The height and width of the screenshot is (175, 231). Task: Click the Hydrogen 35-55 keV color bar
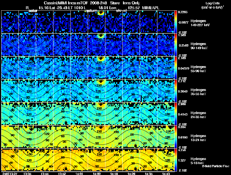point(176,91)
